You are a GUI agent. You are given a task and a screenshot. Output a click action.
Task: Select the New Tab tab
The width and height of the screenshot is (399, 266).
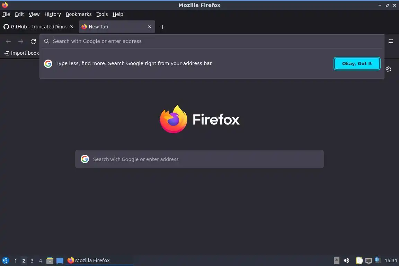point(116,27)
